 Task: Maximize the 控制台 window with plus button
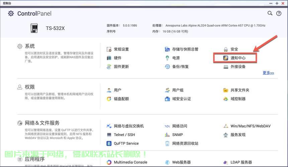(277, 3)
